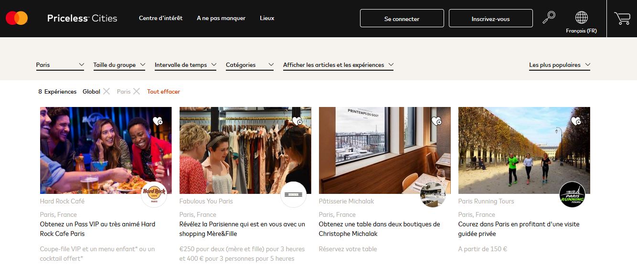The width and height of the screenshot is (637, 266).
Task: Click the Paris Running Tours round logo
Action: pos(572,194)
